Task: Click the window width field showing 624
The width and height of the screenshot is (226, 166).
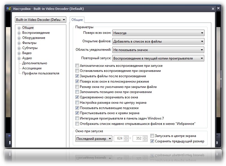Action: click(120, 139)
